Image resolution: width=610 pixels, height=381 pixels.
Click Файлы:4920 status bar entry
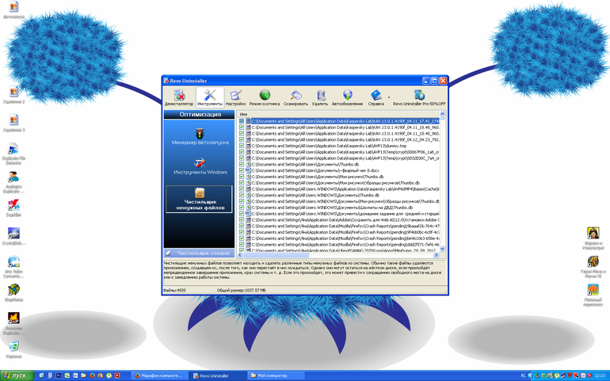coord(174,291)
